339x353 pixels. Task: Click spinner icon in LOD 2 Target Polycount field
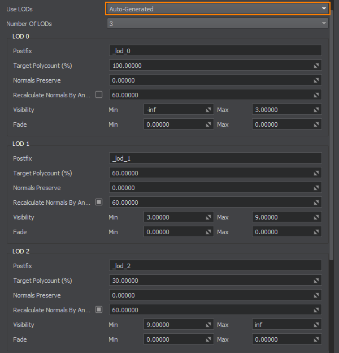317,281
